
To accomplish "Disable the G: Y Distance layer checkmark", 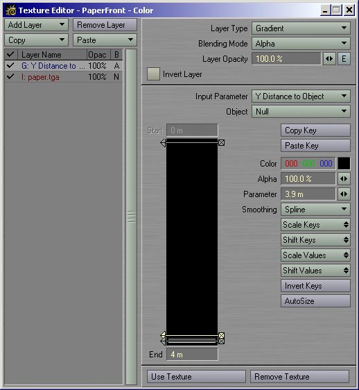I will tap(10, 66).
